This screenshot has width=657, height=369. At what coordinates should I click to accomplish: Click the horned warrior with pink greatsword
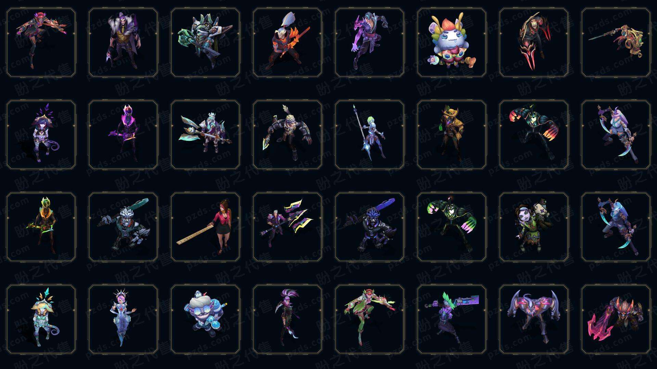tap(616, 319)
